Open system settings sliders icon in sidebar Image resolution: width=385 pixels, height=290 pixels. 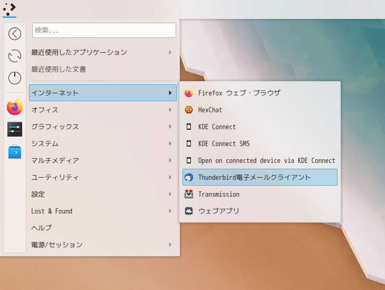15,129
